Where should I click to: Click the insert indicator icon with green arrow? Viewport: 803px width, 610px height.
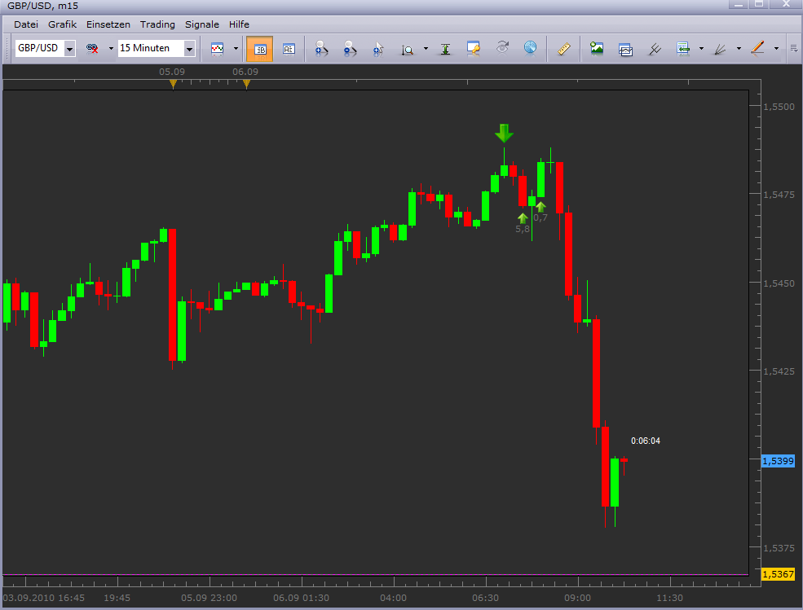point(682,49)
